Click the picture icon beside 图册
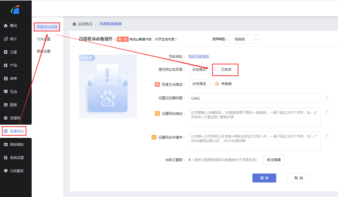The height and width of the screenshot is (197, 338). click(6, 105)
